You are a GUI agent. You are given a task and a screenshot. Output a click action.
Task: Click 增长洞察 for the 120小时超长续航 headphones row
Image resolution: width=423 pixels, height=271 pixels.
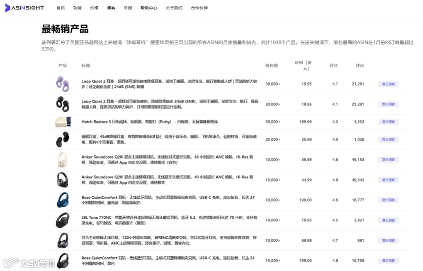pos(388,241)
